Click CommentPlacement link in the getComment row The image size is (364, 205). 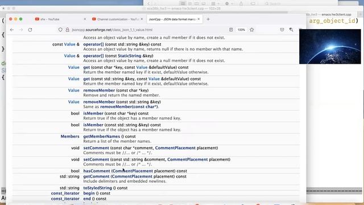point(132,177)
